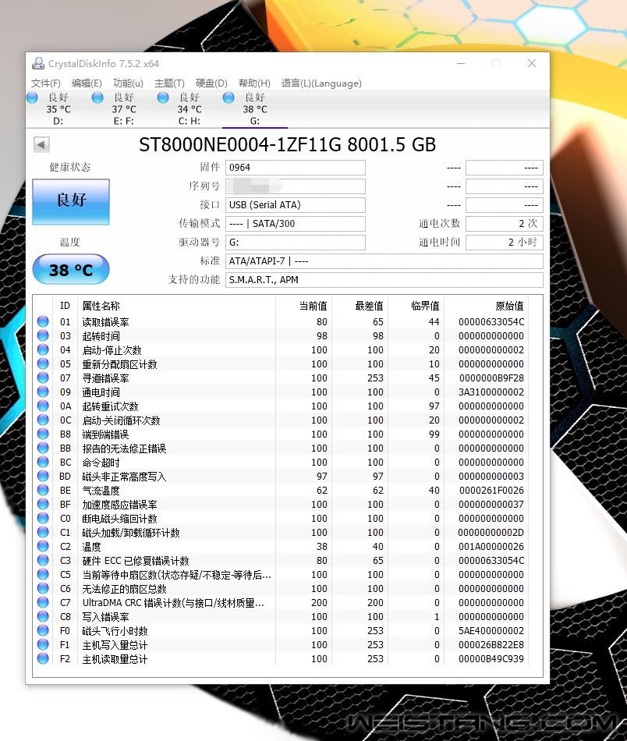This screenshot has width=627, height=741.
Task: Click the status orb for 09 通电时间
Action: (43, 392)
